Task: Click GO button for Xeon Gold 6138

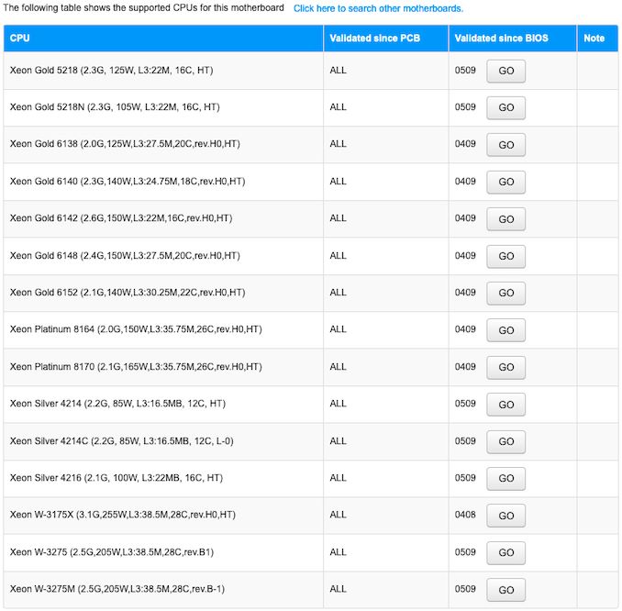Action: tap(505, 145)
